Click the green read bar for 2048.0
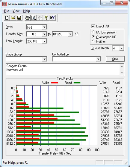The width and height of the screenshot is (130, 167). coord(52,136)
